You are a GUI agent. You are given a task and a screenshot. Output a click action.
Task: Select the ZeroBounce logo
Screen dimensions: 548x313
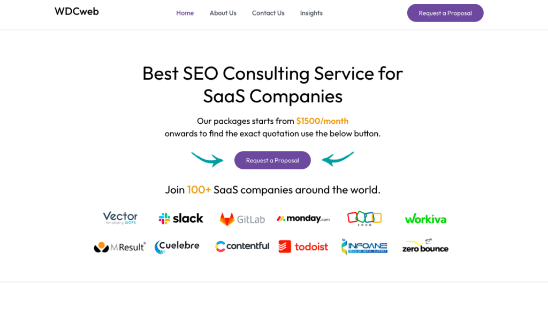(x=425, y=246)
